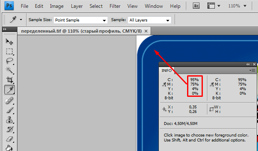Select the Magic Wand tool
Image resolution: width=258 pixels, height=151 pixels.
[10, 70]
